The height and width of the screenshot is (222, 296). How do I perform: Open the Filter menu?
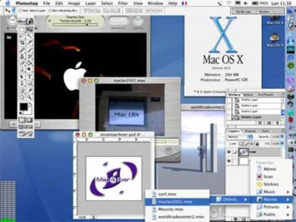tap(123, 3)
